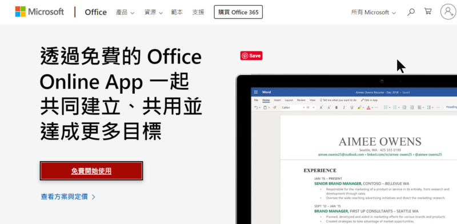Select the Layout tab in Word preview
Screen dimensions: 457x224
[289, 100]
